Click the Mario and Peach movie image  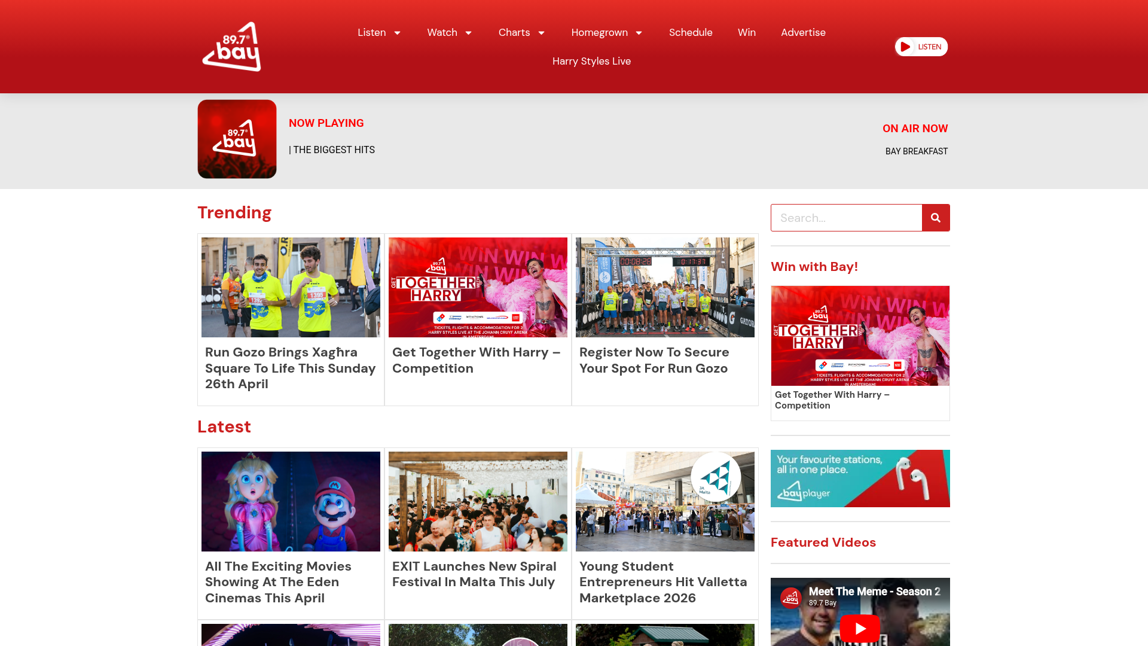tap(291, 501)
